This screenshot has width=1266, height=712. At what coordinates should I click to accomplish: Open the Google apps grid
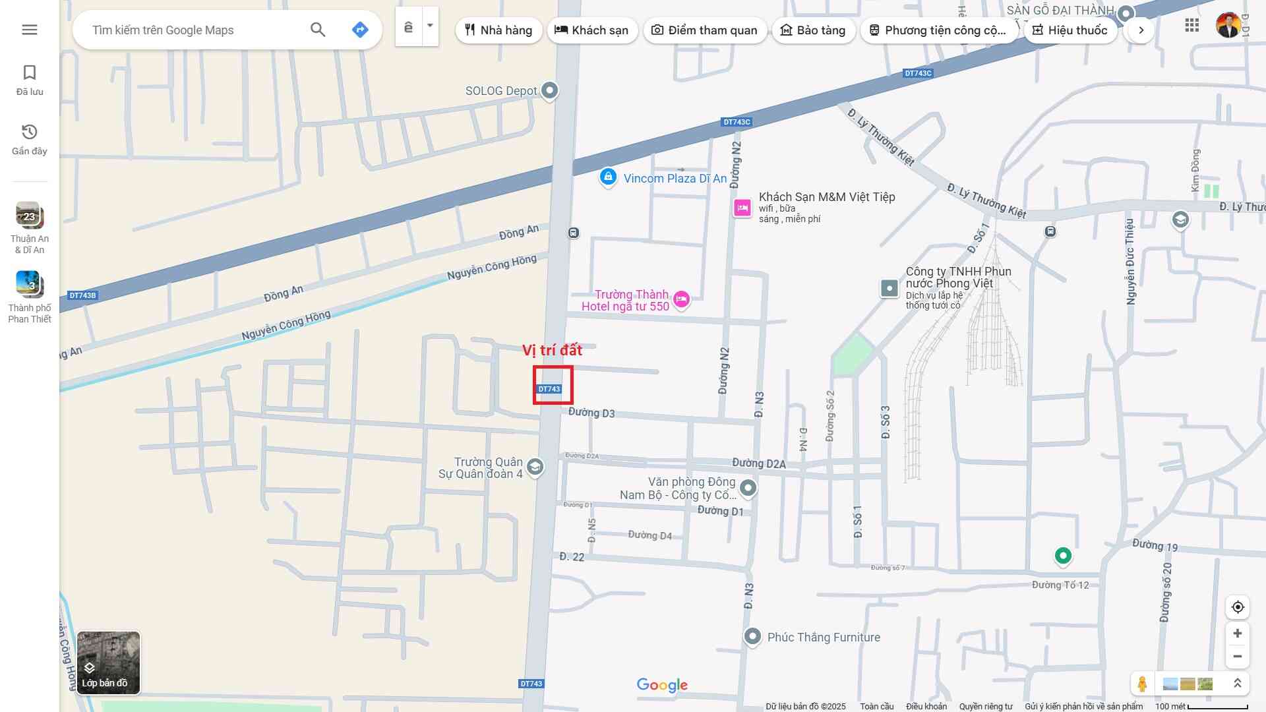pyautogui.click(x=1191, y=26)
